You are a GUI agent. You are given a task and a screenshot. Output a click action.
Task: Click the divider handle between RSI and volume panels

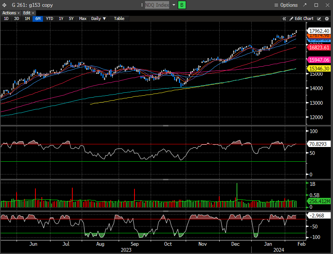(166, 179)
